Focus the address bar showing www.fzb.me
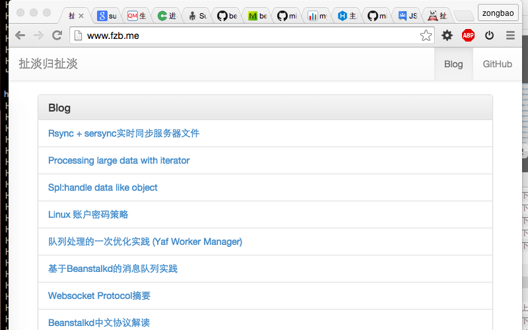Screen dimensions: 528x330 [x=251, y=36]
